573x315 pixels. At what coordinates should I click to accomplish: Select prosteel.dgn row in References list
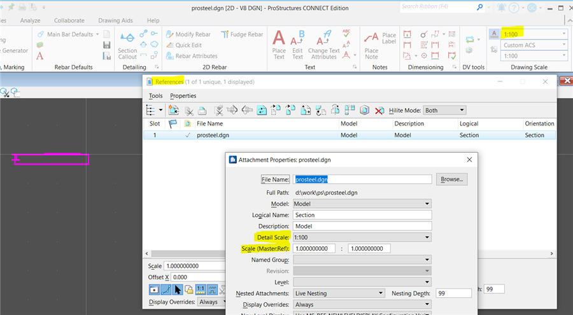350,135
